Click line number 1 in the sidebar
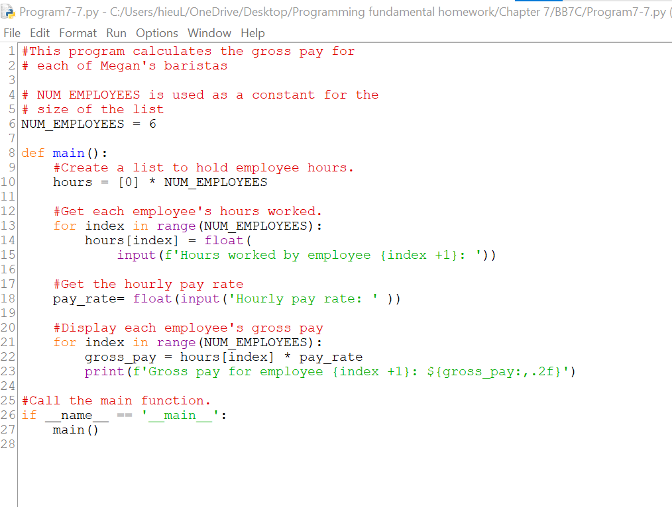Viewport: 672px width, 507px height. pos(11,51)
